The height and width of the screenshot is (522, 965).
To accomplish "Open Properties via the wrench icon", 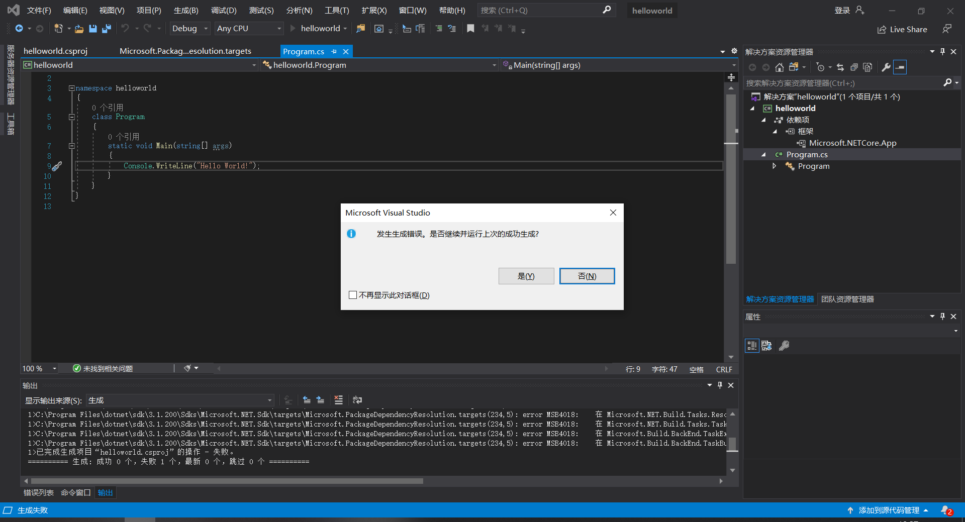I will (x=886, y=67).
